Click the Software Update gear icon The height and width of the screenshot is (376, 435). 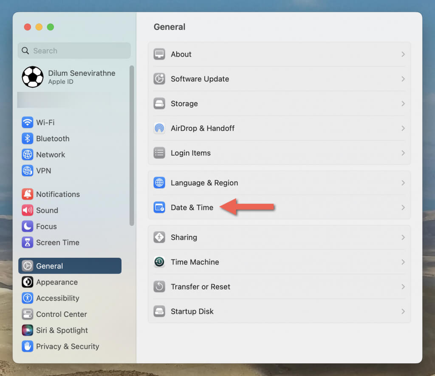click(159, 79)
